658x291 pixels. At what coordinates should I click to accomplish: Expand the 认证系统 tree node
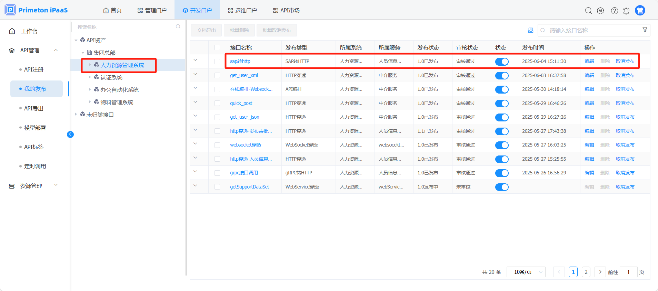(x=90, y=77)
